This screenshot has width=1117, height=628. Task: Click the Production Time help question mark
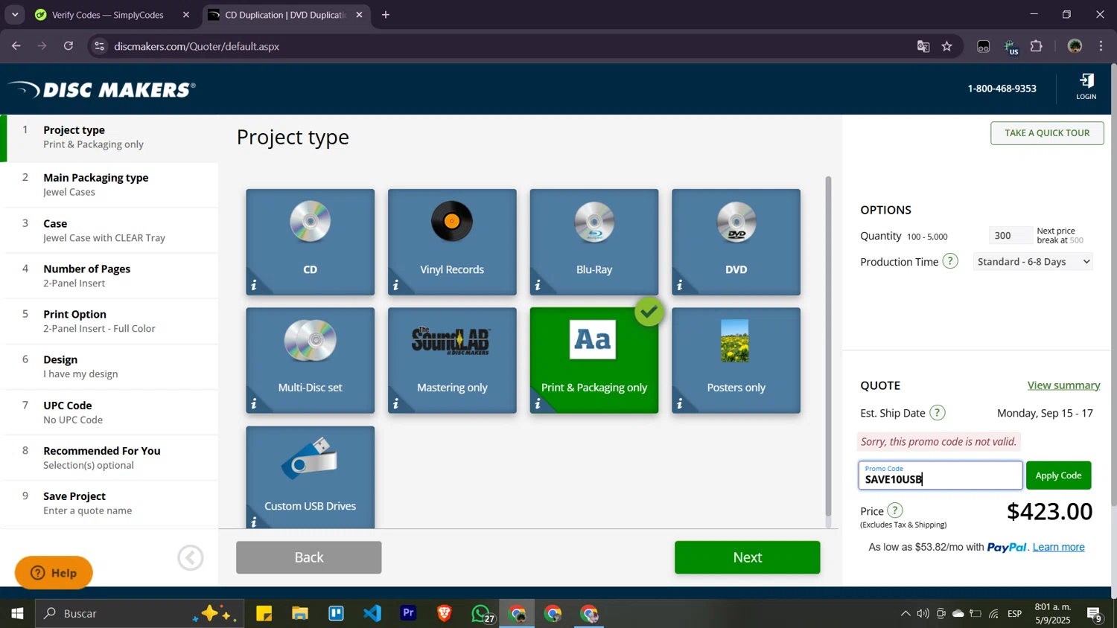pos(950,261)
